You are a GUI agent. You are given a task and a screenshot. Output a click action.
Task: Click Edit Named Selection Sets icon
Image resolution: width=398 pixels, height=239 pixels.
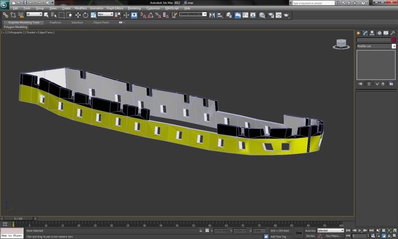coord(175,15)
